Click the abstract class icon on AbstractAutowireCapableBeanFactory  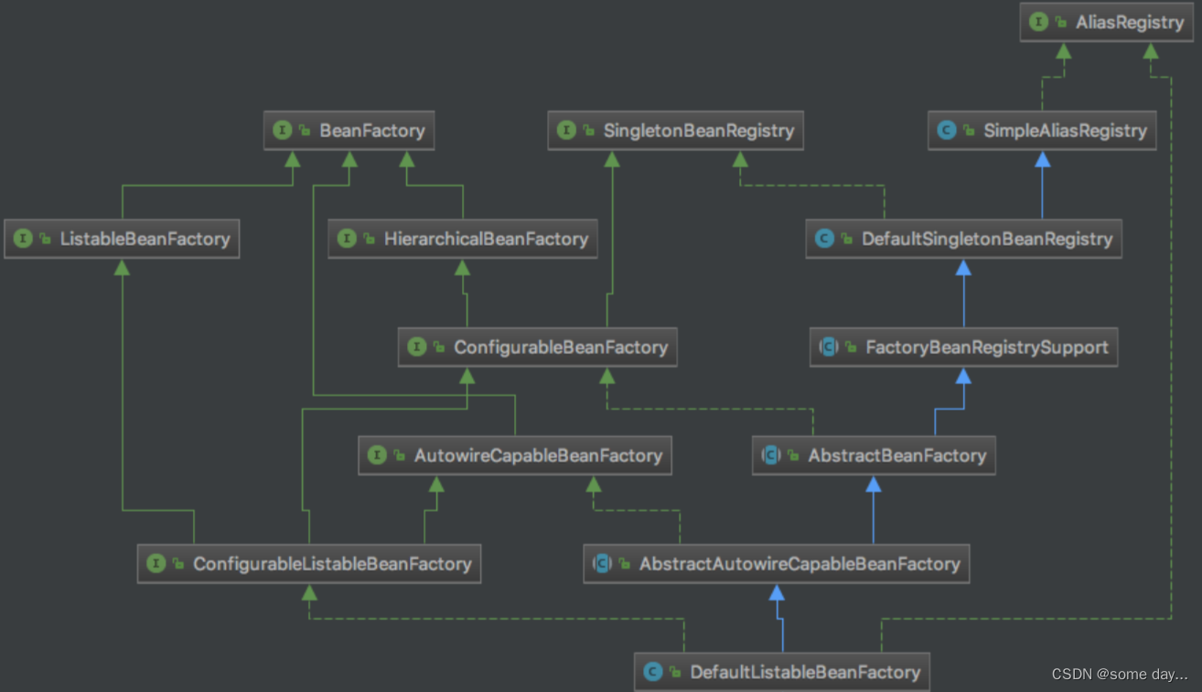(602, 563)
